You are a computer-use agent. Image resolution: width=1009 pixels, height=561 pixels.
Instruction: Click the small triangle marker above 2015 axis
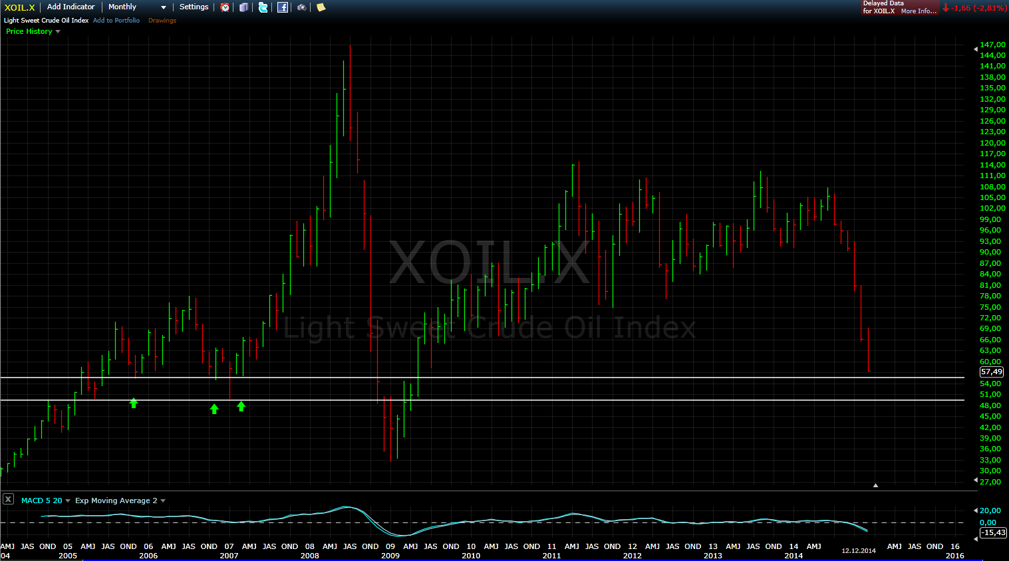point(875,485)
